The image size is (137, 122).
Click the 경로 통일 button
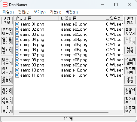pos(130,80)
